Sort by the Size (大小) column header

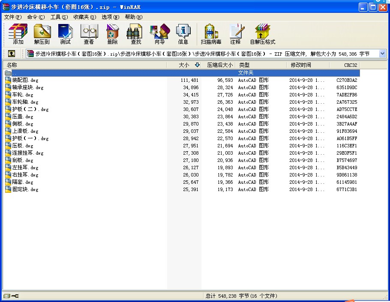pos(183,65)
